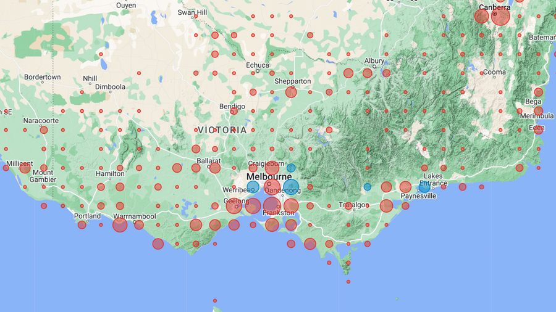Click the Ouyen town label

(126, 6)
